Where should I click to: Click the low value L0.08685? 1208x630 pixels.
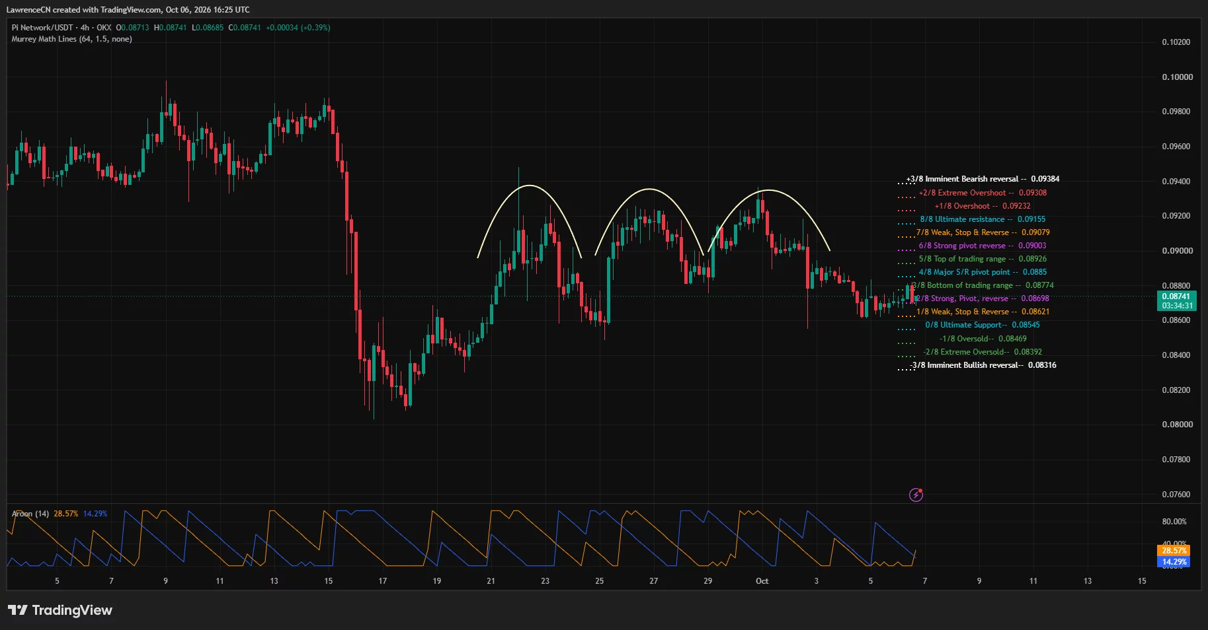tap(208, 28)
